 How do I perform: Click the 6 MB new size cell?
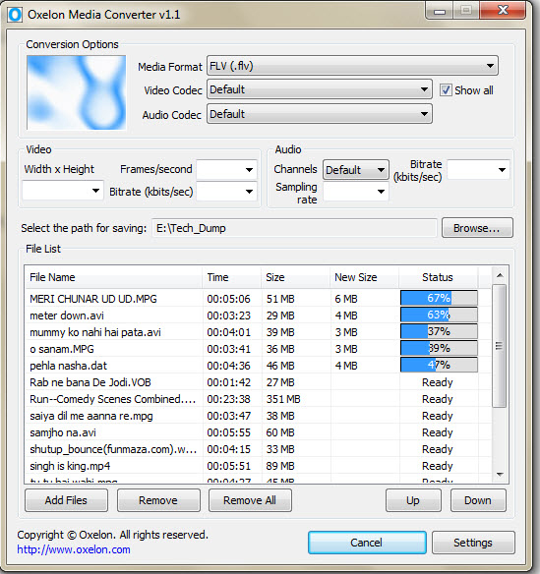[x=346, y=299]
